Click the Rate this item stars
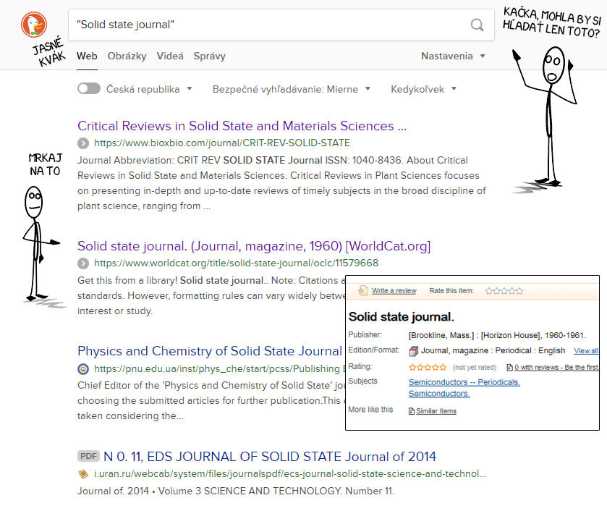This screenshot has height=511, width=607. (504, 291)
